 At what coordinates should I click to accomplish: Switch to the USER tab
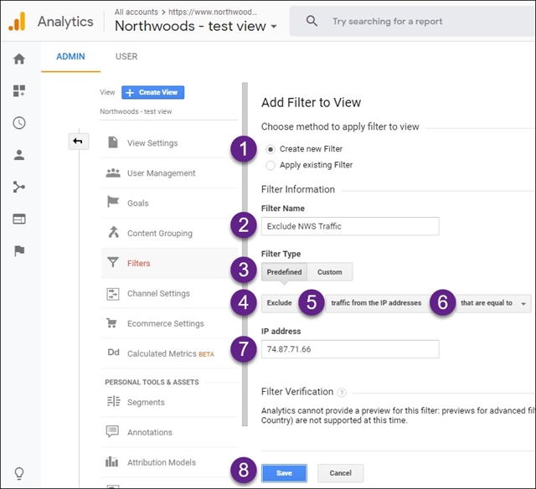(126, 56)
